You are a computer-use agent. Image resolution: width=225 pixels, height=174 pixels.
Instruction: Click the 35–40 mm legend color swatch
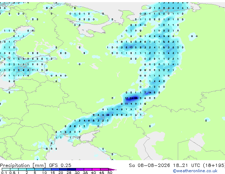(x=88, y=169)
